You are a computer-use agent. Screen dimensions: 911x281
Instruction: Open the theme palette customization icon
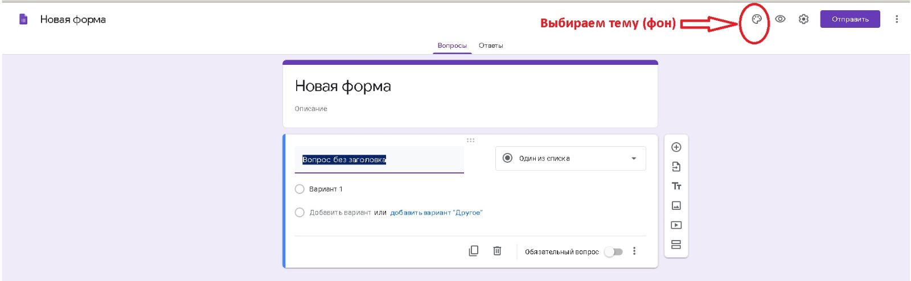[757, 19]
